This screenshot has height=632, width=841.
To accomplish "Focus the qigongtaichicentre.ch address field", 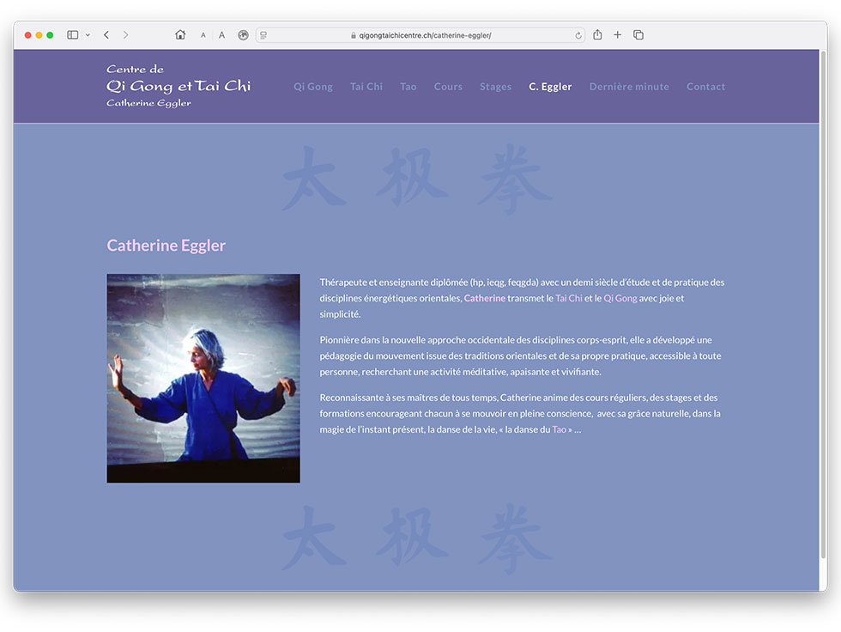I will pyautogui.click(x=421, y=35).
